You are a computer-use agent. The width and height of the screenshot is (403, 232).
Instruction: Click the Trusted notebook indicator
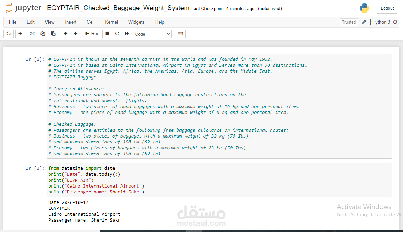pyautogui.click(x=349, y=22)
